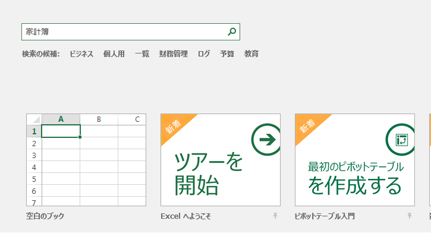Select the 個人用 suggested search
431x233 pixels.
[x=114, y=53]
